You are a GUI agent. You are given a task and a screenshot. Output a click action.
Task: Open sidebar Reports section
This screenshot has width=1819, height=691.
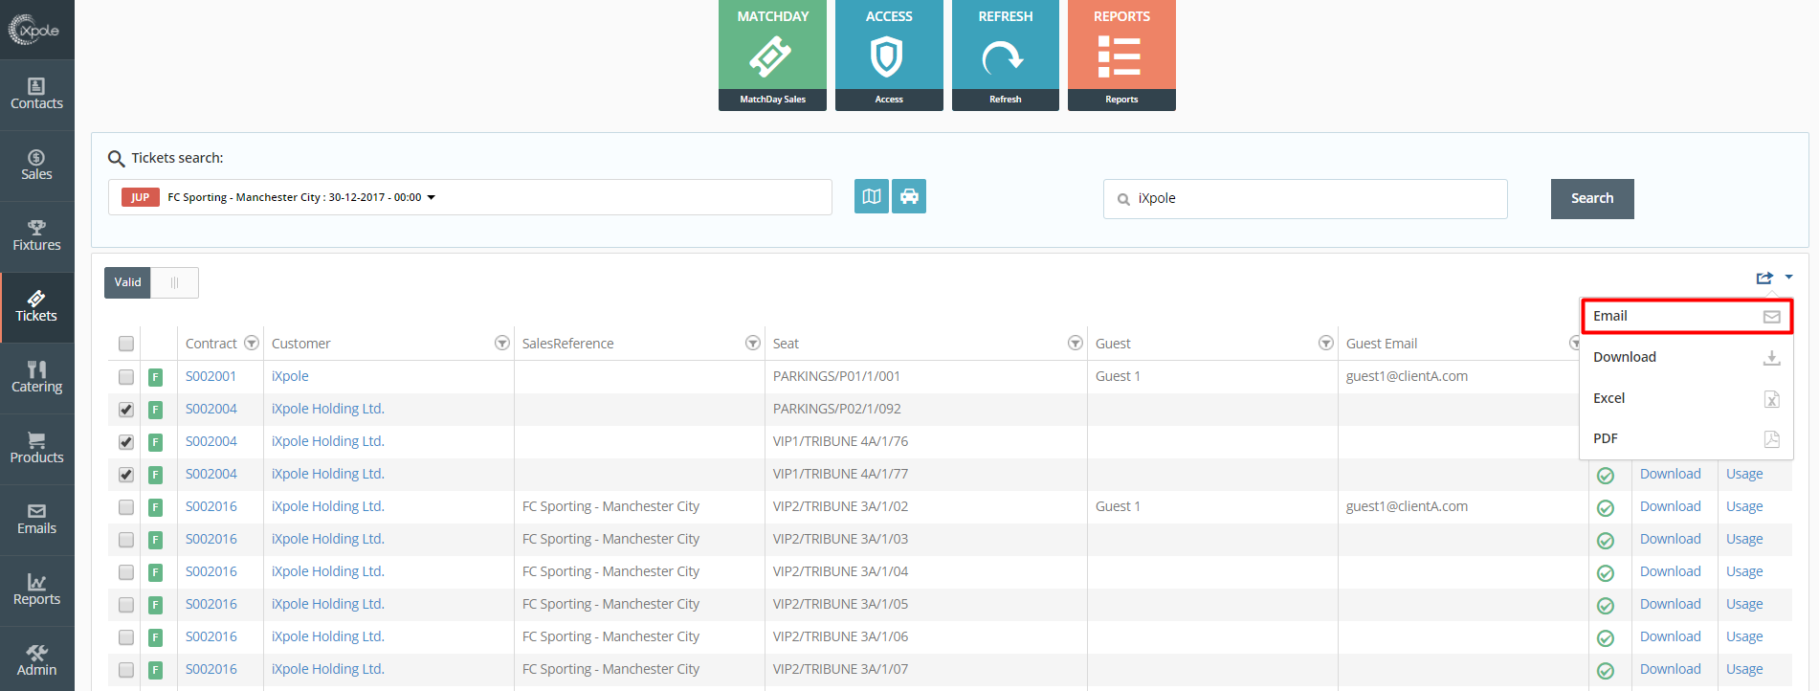(36, 591)
